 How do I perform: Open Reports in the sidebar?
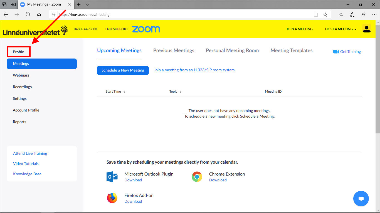point(19,122)
